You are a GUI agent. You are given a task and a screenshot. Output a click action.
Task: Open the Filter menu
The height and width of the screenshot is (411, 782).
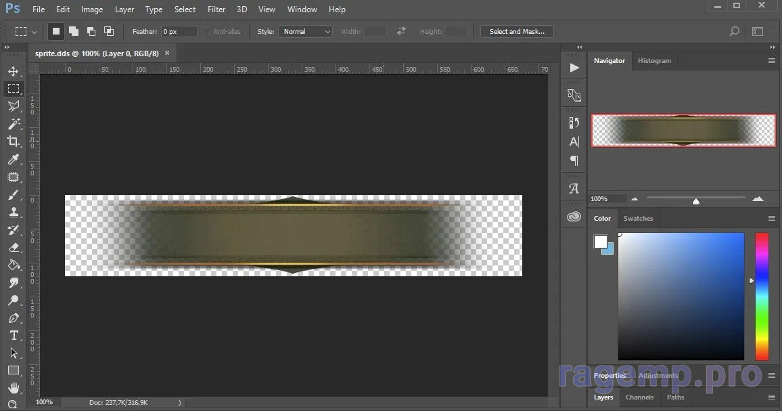point(216,9)
